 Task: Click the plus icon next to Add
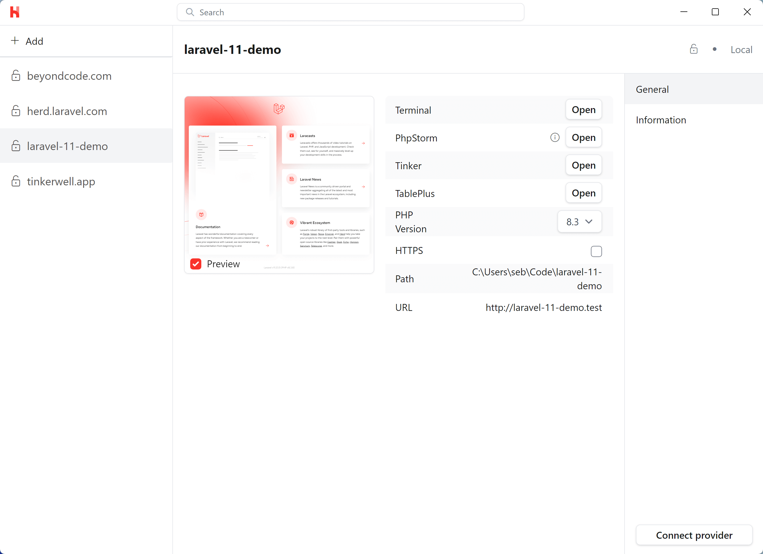pyautogui.click(x=15, y=41)
